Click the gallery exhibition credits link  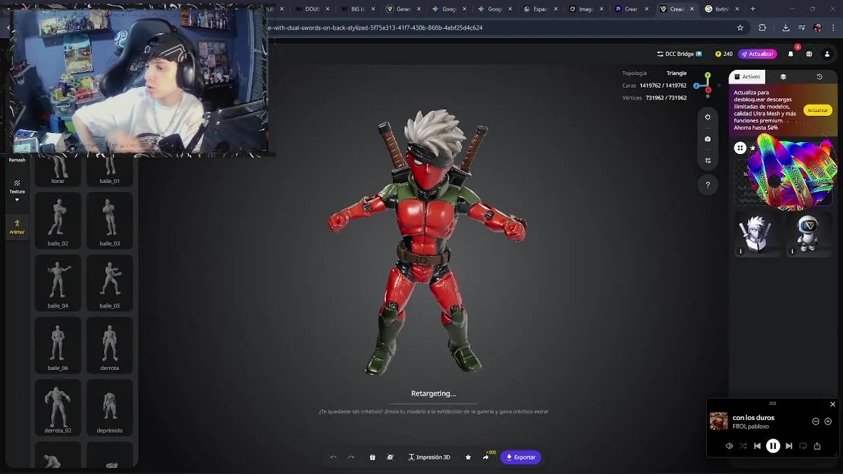[433, 411]
